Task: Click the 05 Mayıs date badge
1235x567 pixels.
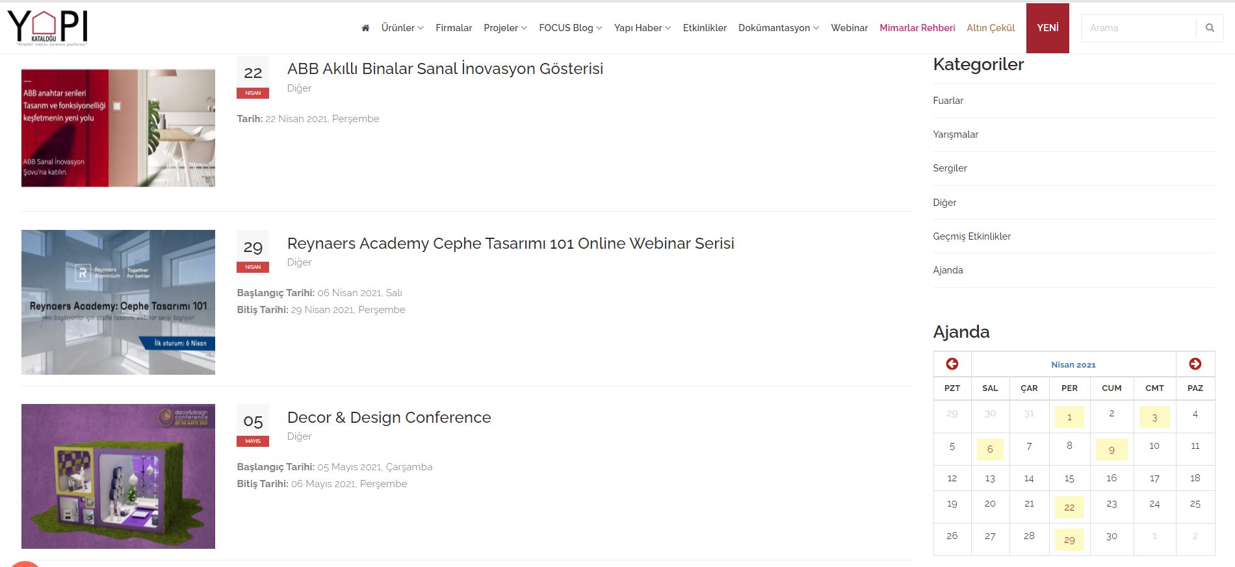Action: [253, 426]
